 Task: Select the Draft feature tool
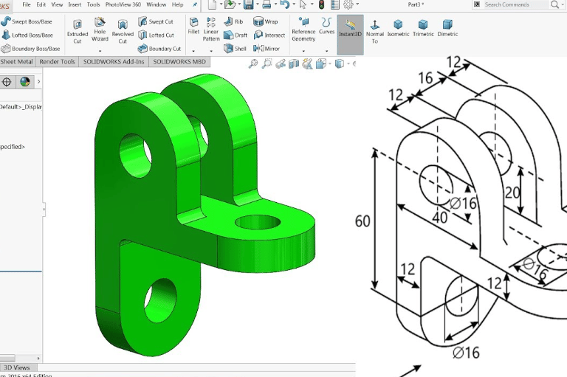click(236, 35)
